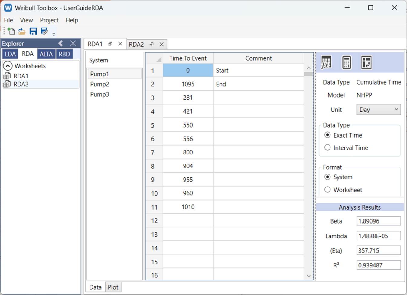Click the fx function wizard icon
Screen dimensions: 407x295
pos(326,62)
